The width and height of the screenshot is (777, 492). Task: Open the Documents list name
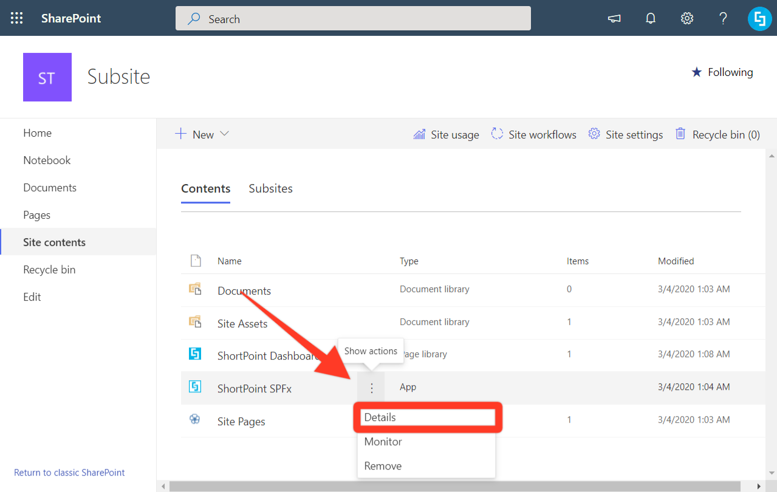pyautogui.click(x=244, y=291)
